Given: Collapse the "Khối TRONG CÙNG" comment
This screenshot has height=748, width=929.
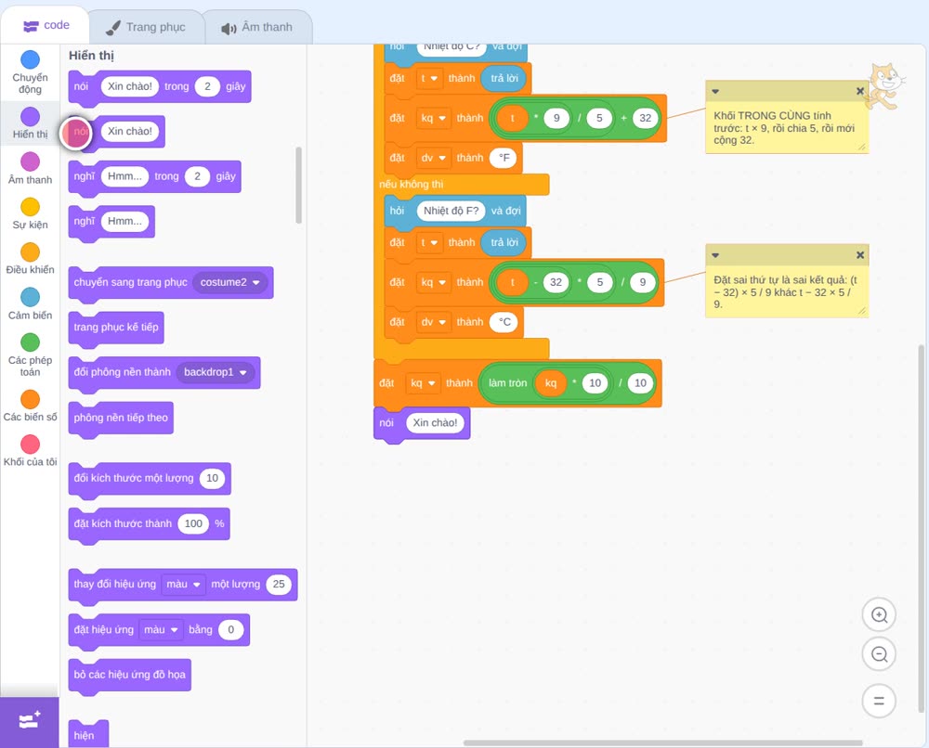Looking at the screenshot, I should tap(715, 91).
